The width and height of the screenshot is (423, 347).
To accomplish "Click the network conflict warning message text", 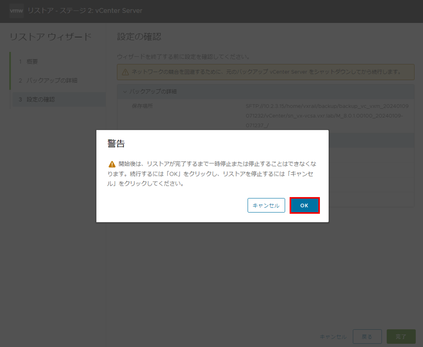I will click(267, 72).
